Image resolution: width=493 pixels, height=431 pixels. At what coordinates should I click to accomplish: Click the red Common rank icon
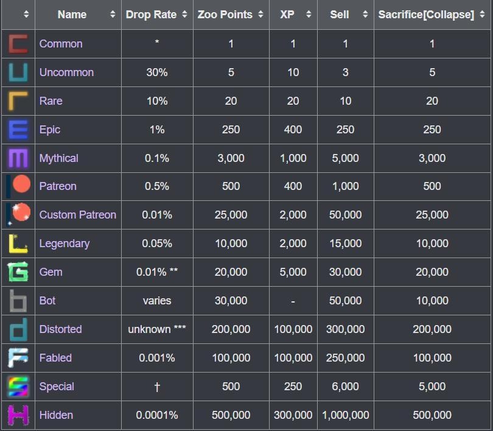click(x=18, y=44)
